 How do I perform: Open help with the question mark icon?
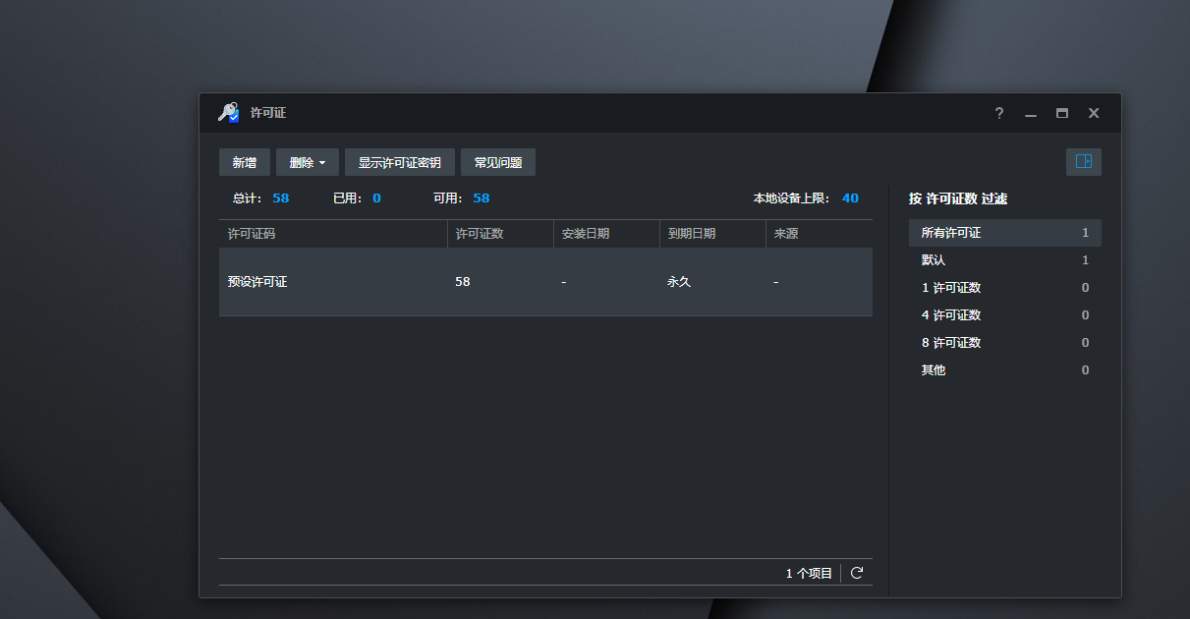999,113
